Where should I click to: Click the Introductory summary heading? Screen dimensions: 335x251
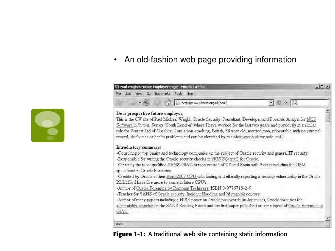pyautogui.click(x=138, y=147)
